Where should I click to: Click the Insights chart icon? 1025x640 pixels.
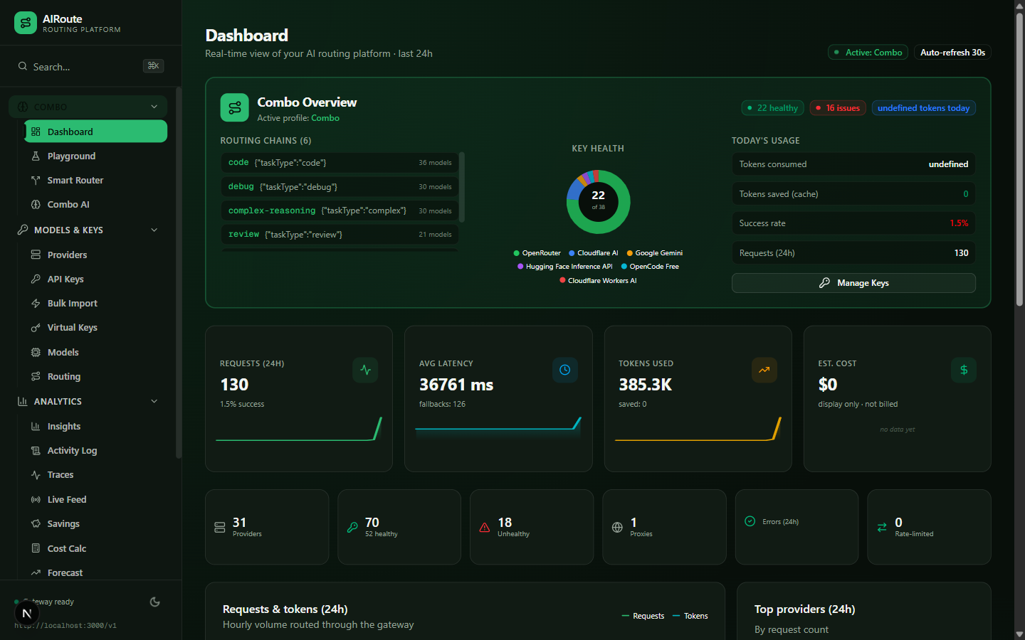tap(36, 426)
